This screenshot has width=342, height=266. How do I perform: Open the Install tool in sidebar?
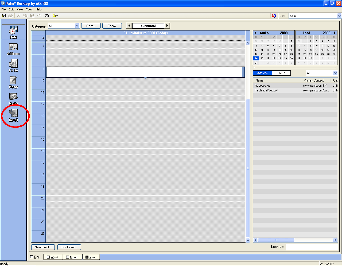click(x=13, y=115)
